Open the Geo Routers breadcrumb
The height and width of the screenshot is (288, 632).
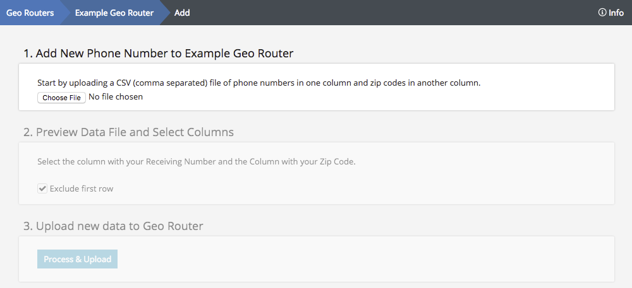[30, 13]
